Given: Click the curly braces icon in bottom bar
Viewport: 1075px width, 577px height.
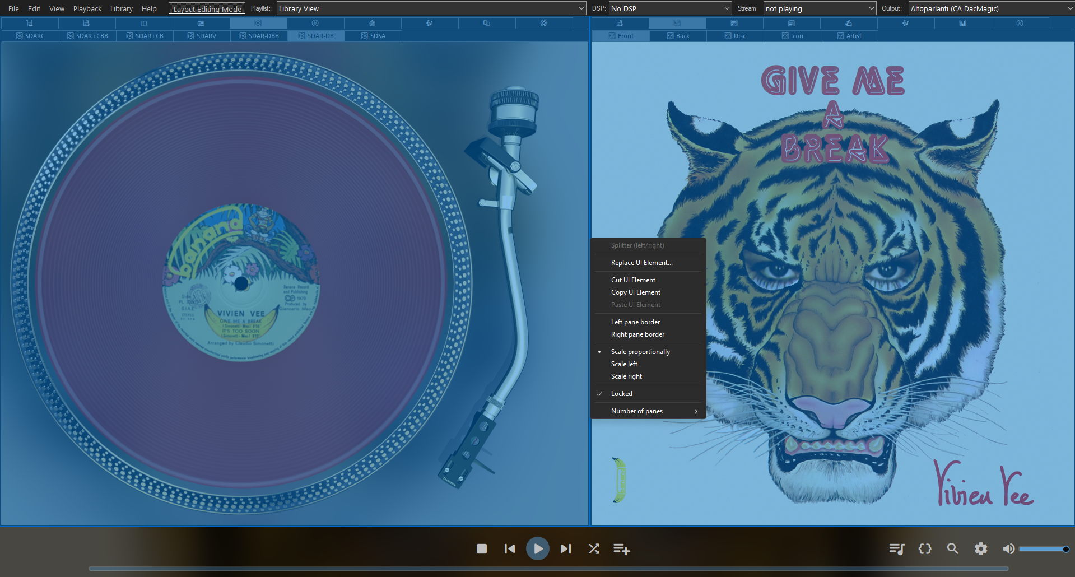Looking at the screenshot, I should click(925, 549).
